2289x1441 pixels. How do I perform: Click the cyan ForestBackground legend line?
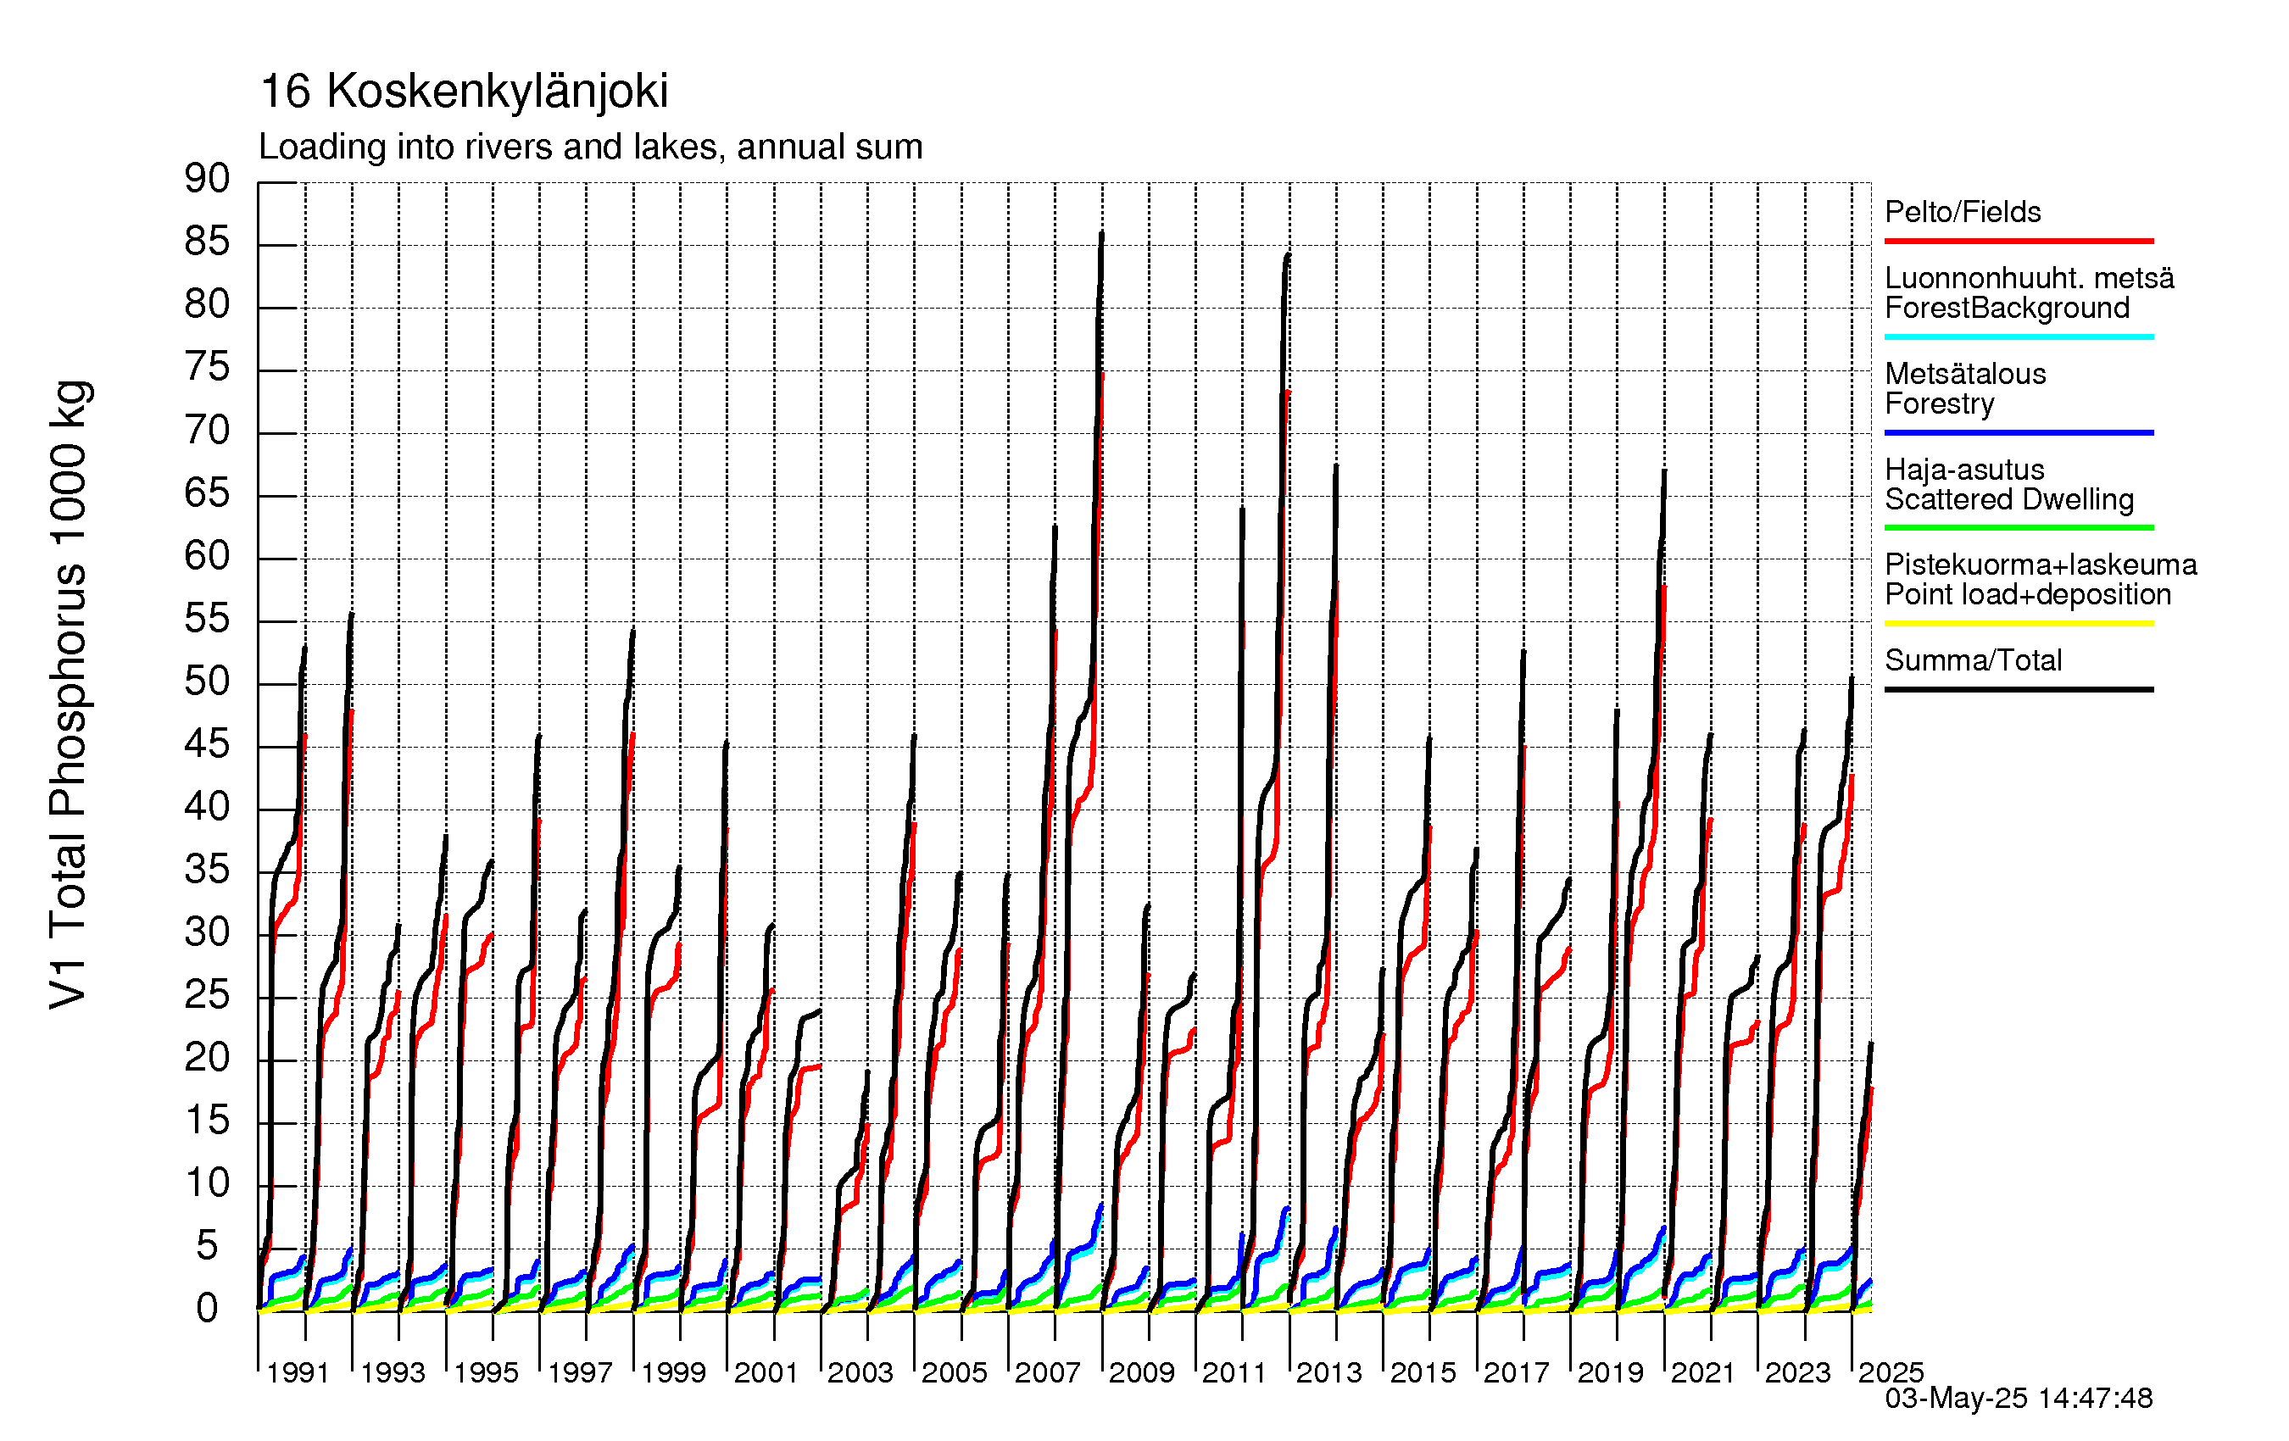pyautogui.click(x=2019, y=337)
